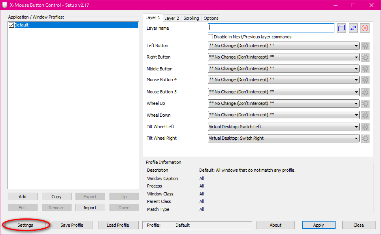
Task: Click the app icon in title bar
Action: [x=4, y=5]
